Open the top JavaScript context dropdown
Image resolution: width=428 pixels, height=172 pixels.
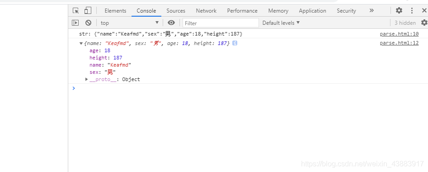pyautogui.click(x=129, y=23)
